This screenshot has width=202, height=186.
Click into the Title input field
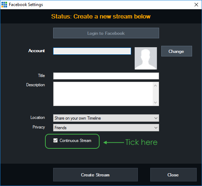pos(106,76)
